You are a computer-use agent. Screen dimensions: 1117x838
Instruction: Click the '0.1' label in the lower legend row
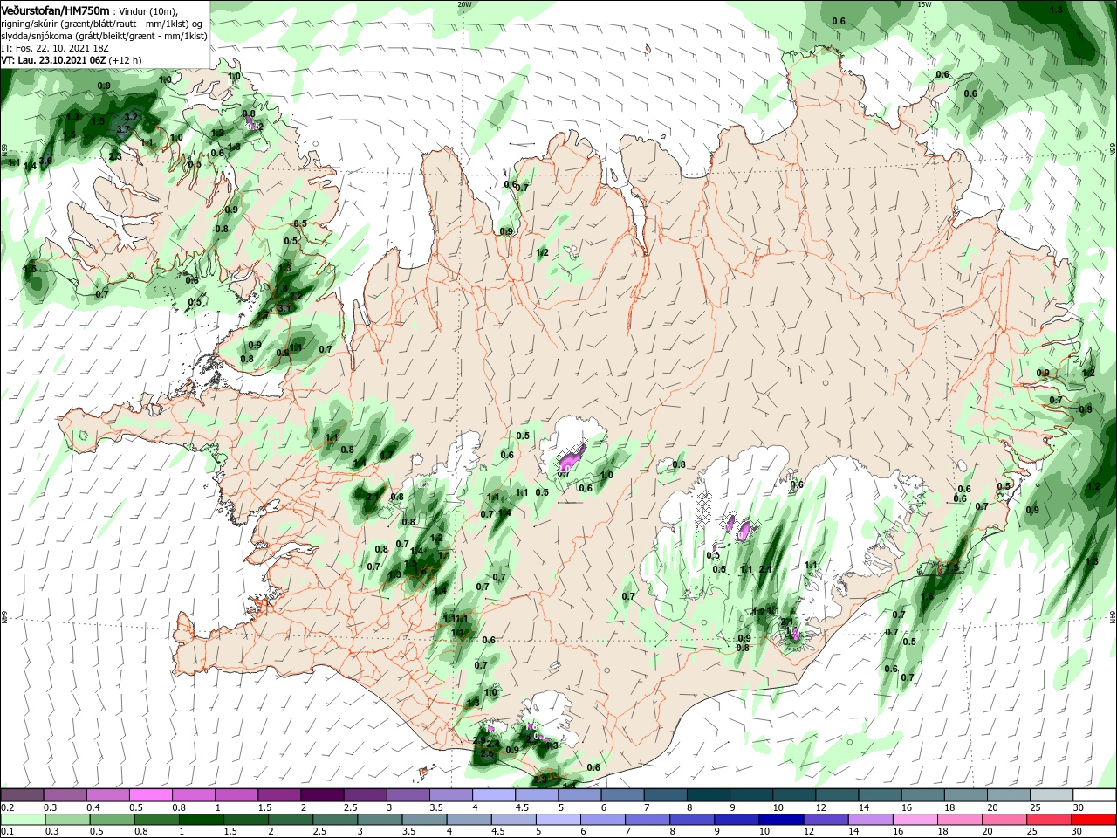[7, 832]
